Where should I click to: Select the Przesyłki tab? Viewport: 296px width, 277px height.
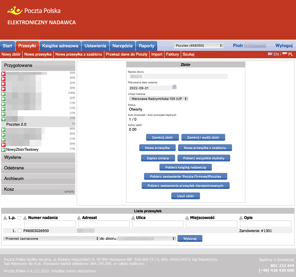(x=27, y=46)
